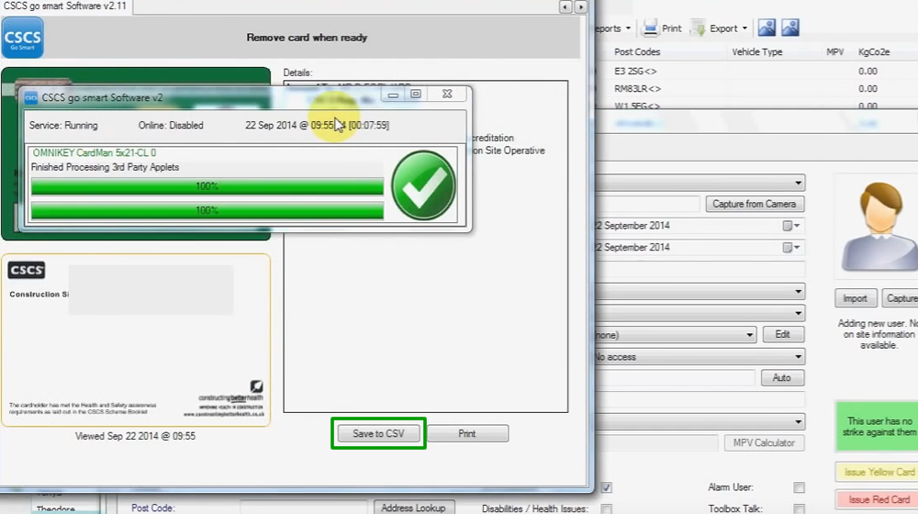Toggle the Disabilities / Health Issues checkbox
The height and width of the screenshot is (514, 918).
point(606,508)
